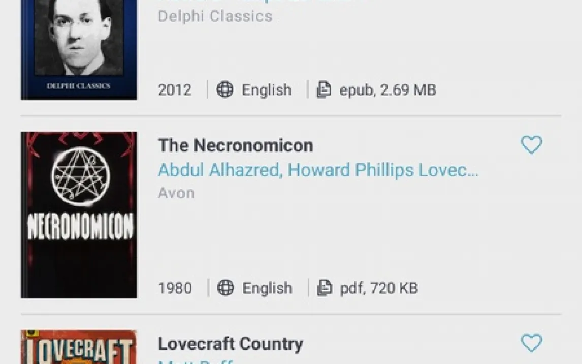Viewport: 582px width, 364px height.
Task: Open The Necronomicon cover thumbnail
Action: (x=79, y=215)
